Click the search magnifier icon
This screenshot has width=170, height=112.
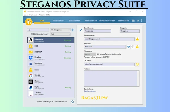point(29,30)
